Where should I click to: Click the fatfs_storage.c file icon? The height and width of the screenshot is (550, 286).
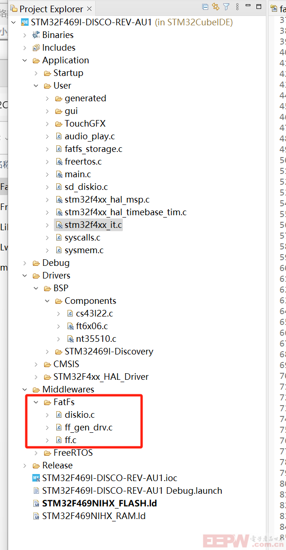click(x=59, y=149)
